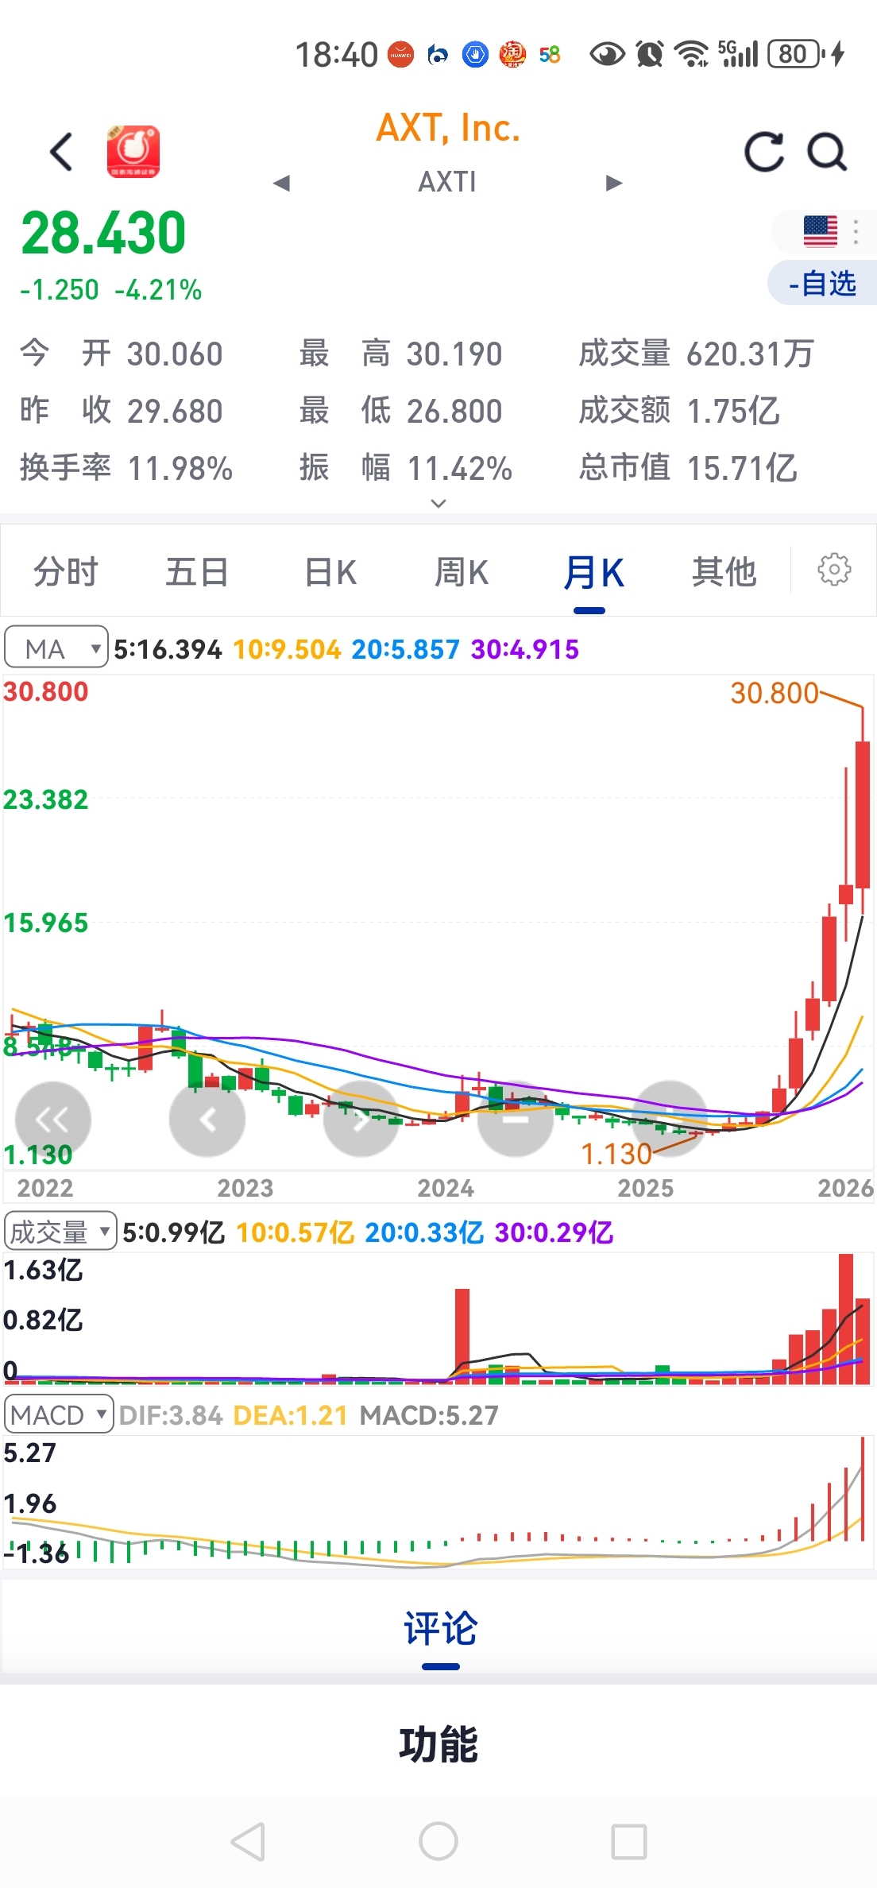Switch to 日K daily candlestick tab
This screenshot has height=1888, width=877.
click(330, 572)
